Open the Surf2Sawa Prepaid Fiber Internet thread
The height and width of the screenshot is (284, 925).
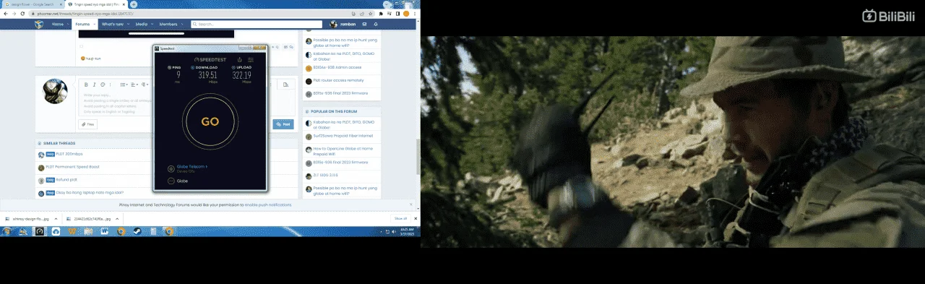343,136
